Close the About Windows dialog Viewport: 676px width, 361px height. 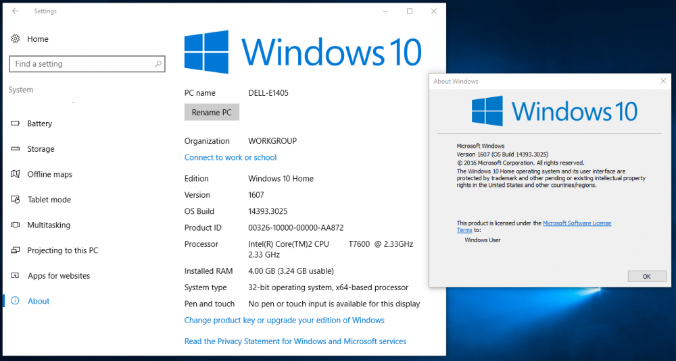pyautogui.click(x=663, y=81)
